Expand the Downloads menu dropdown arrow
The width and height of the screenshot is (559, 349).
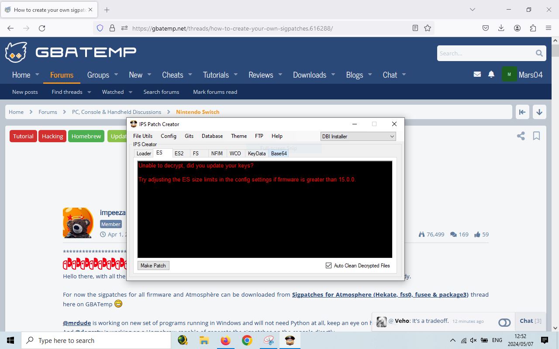334,75
